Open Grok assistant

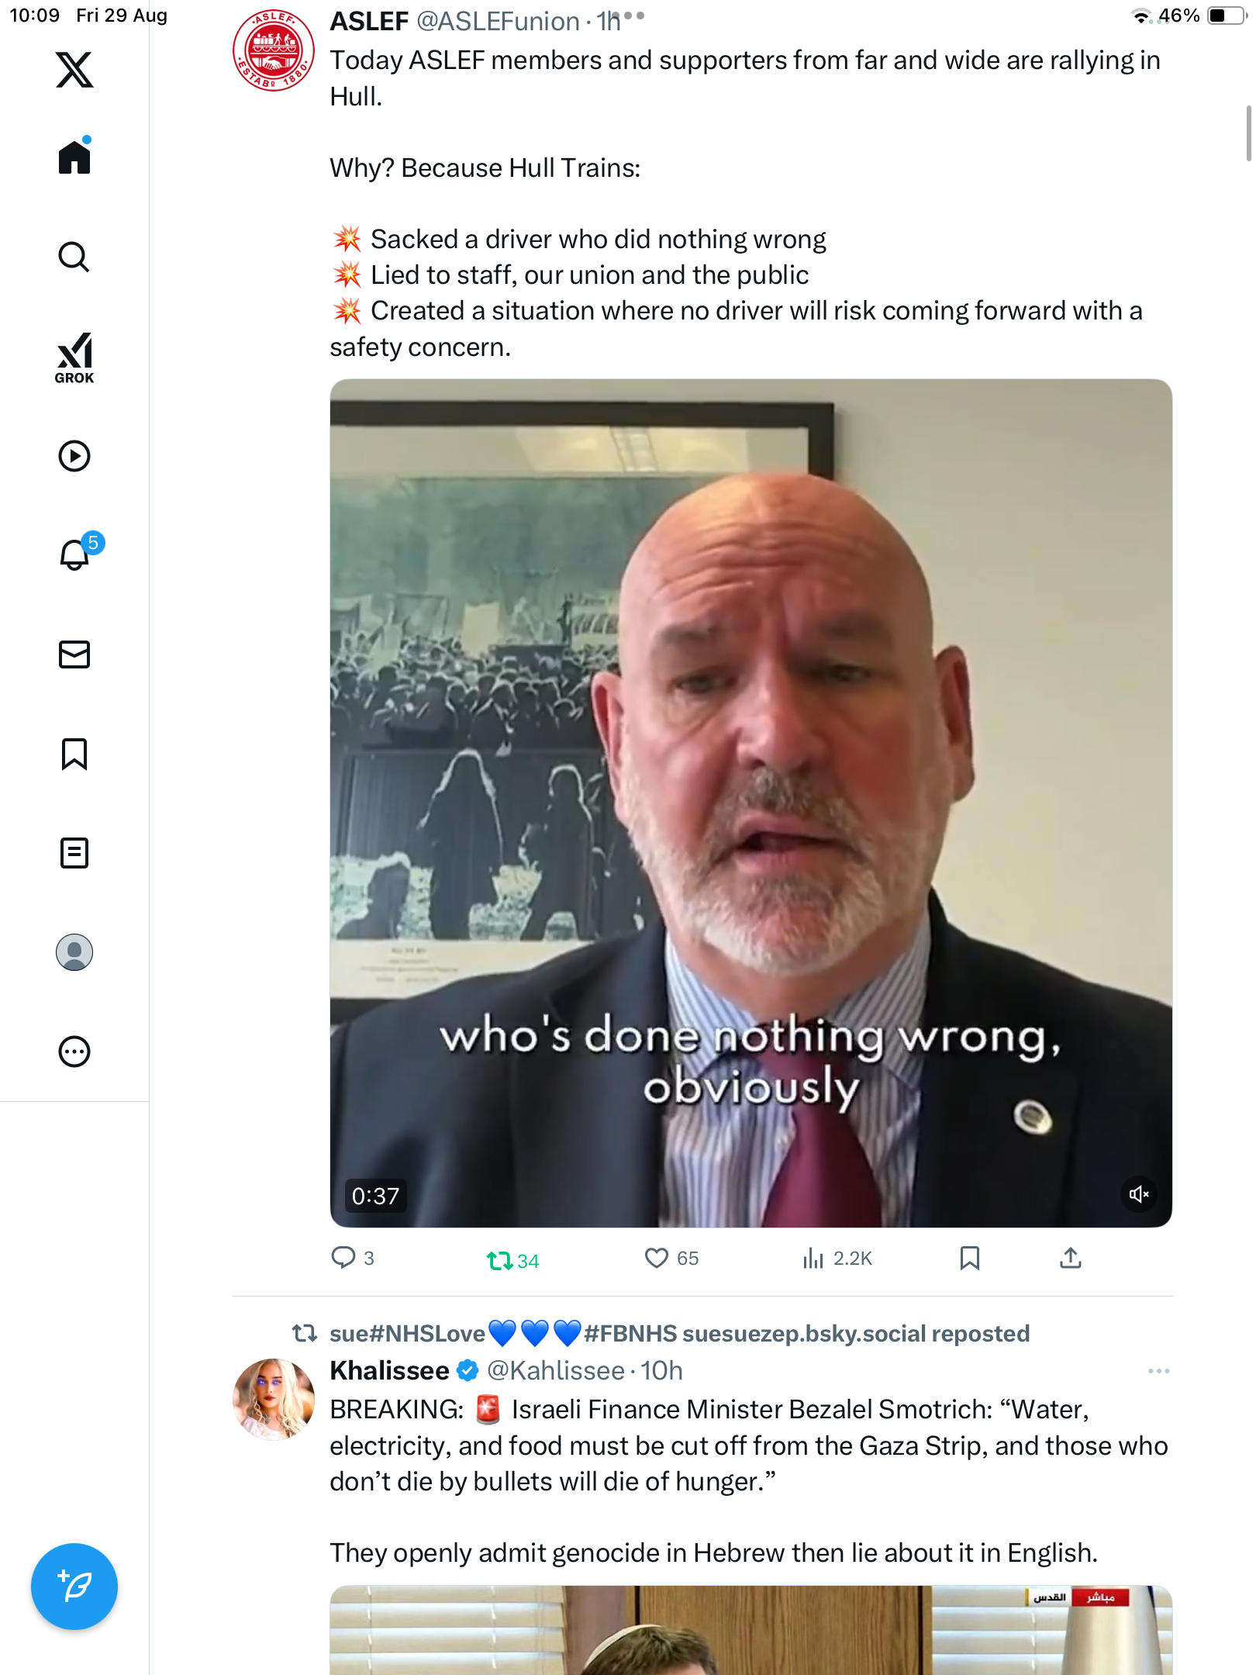(x=74, y=357)
